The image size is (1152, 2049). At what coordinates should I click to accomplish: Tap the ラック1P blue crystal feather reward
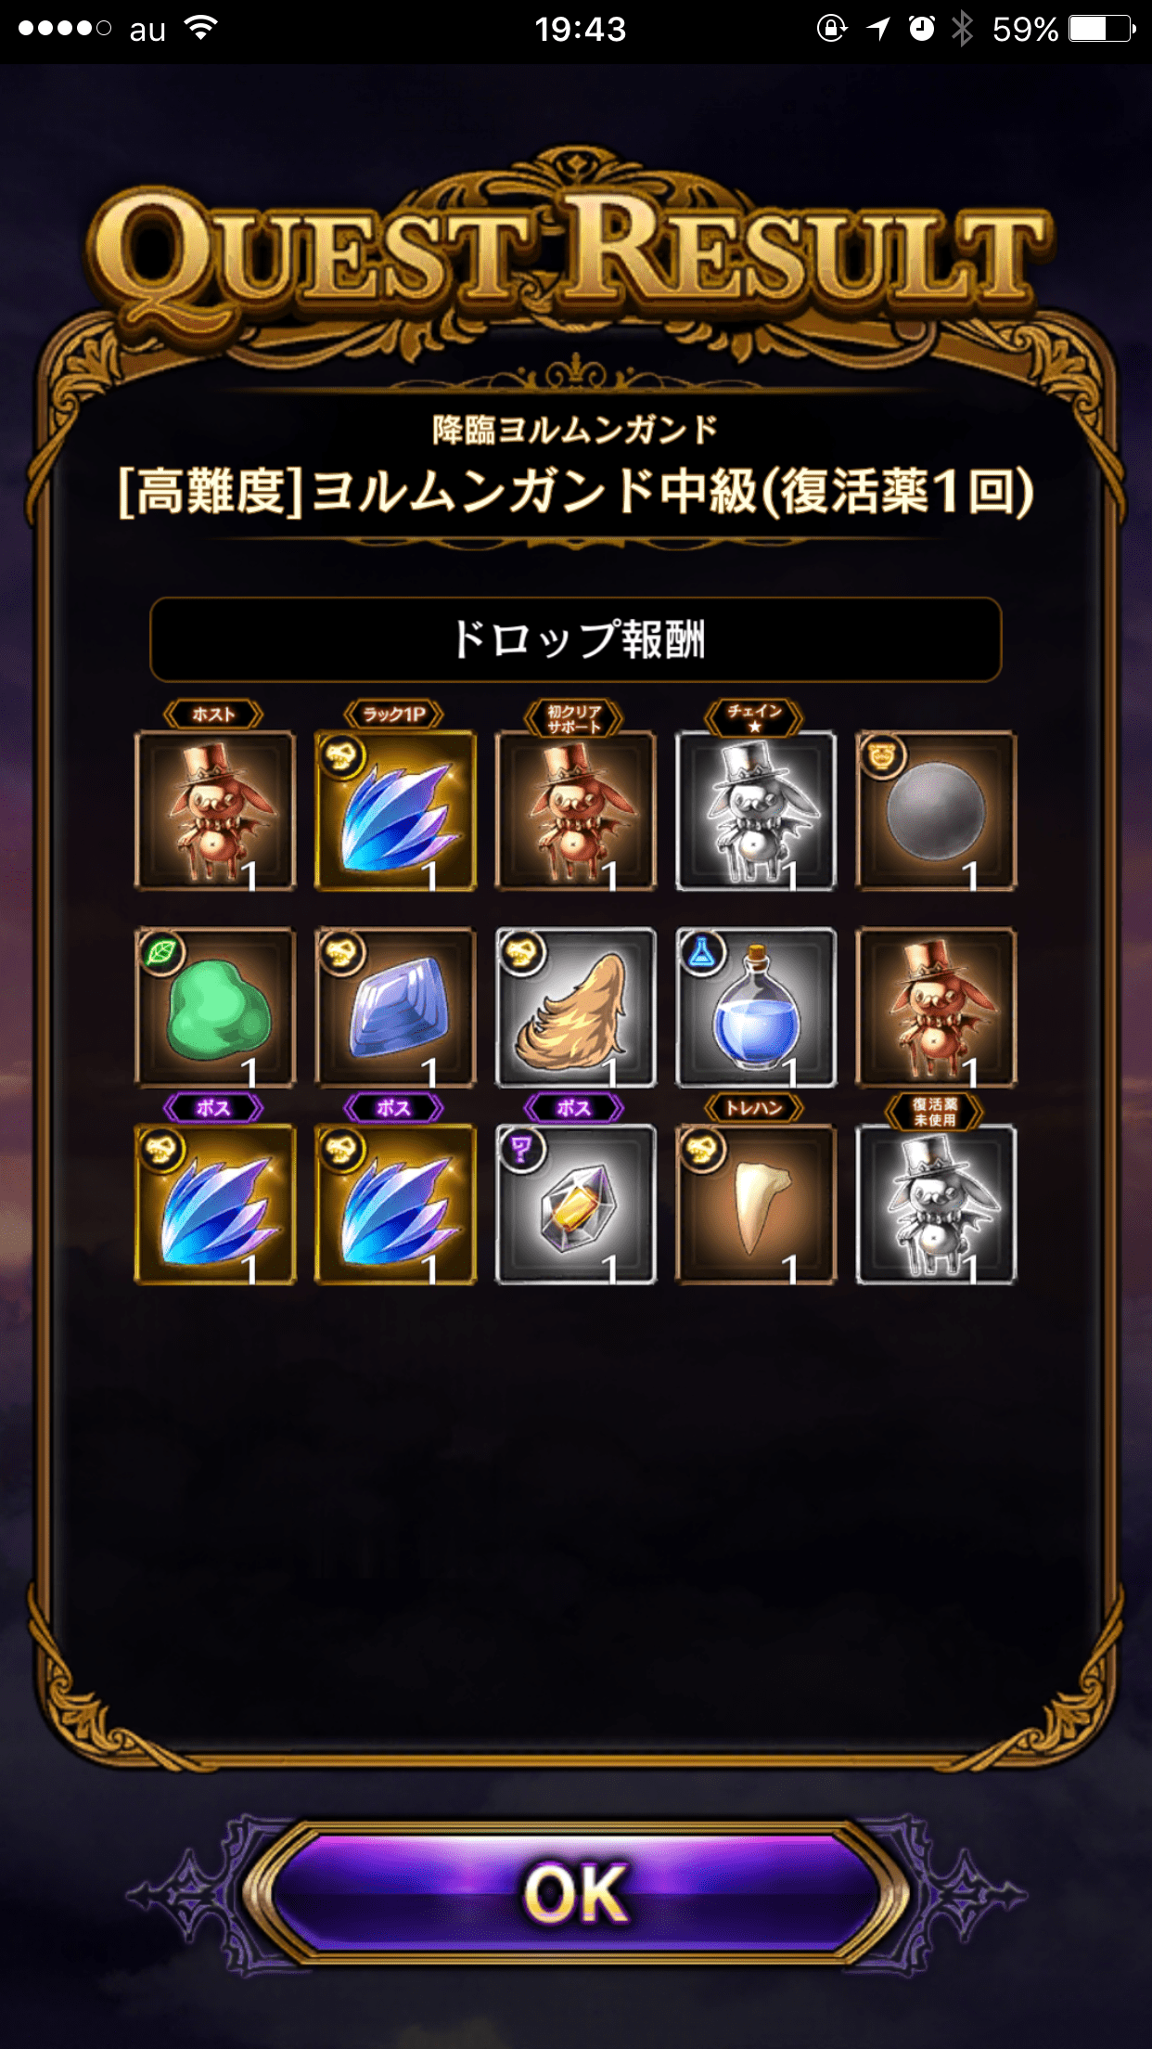395,810
